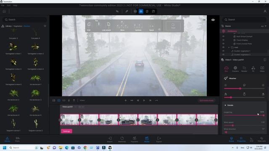Screen dimensions: 269x151
Task: Open the Import panel
Action: pyautogui.click(x=110, y=139)
